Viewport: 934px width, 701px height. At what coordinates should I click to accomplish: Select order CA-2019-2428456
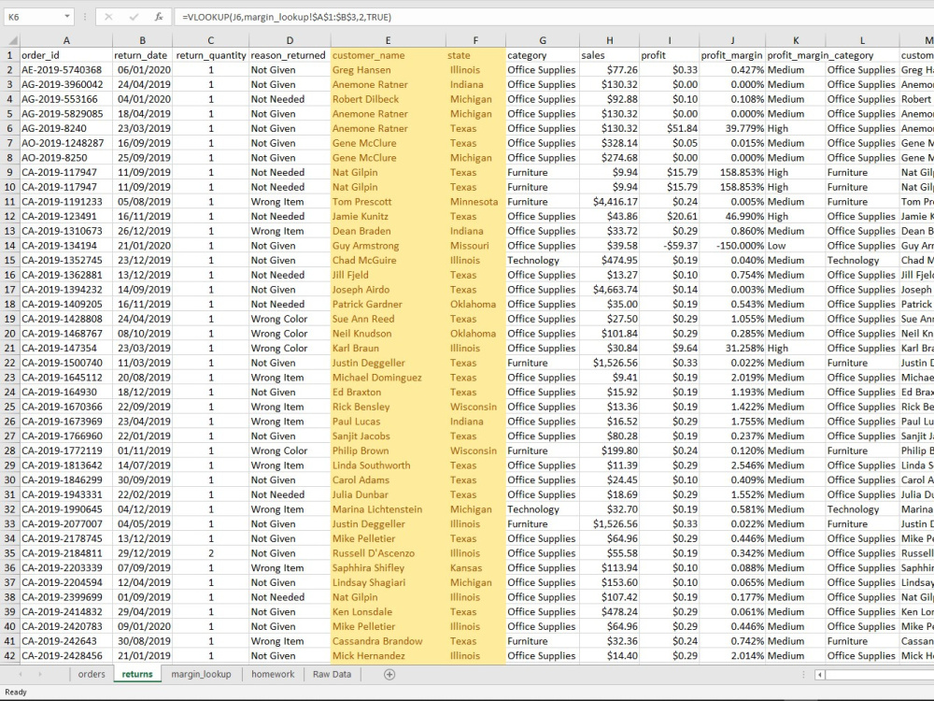[66, 656]
